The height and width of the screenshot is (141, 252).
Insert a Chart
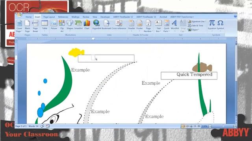tap(87, 25)
